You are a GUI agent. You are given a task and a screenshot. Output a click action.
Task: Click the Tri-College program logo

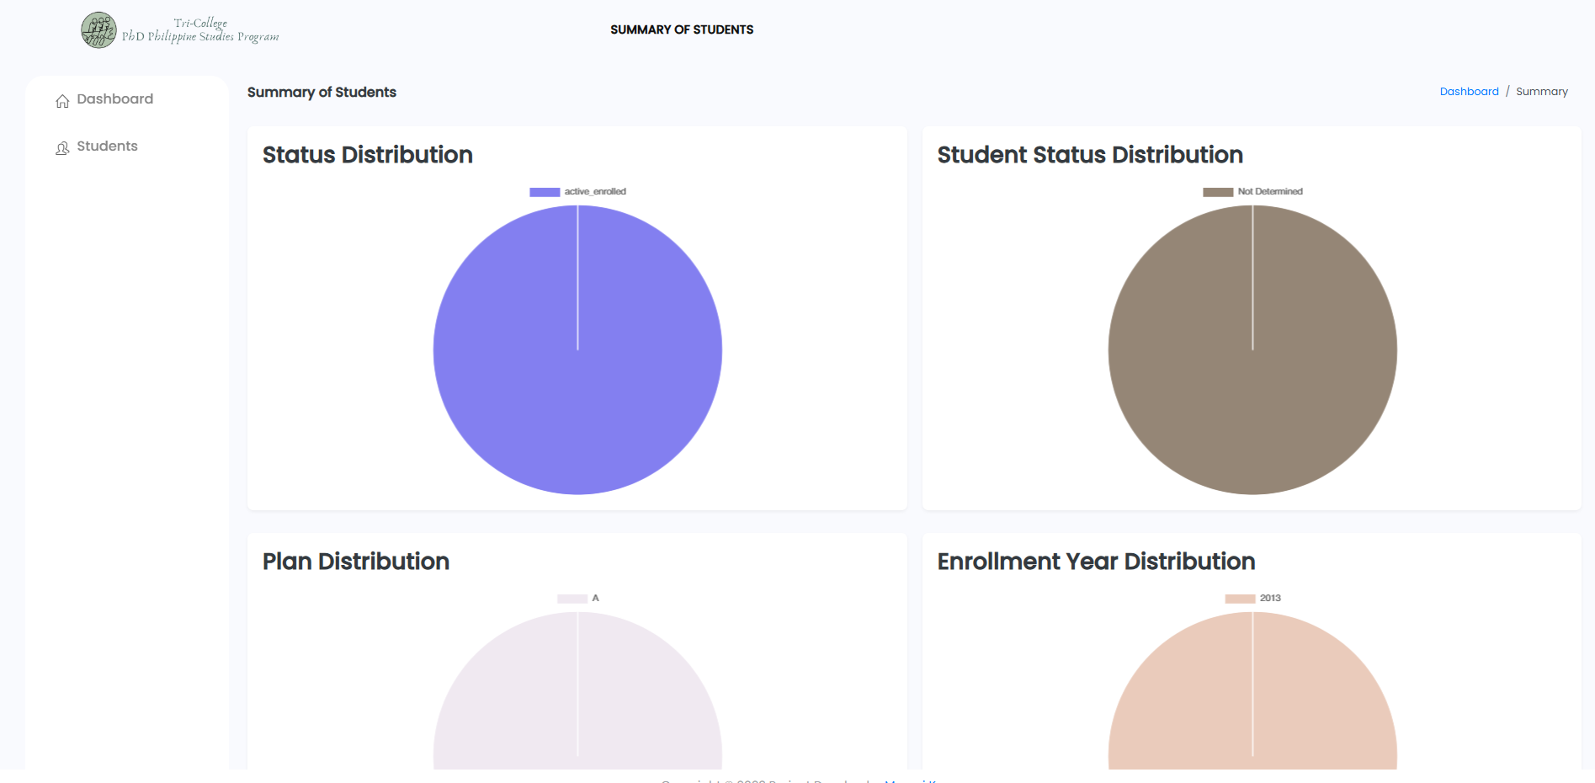98,29
